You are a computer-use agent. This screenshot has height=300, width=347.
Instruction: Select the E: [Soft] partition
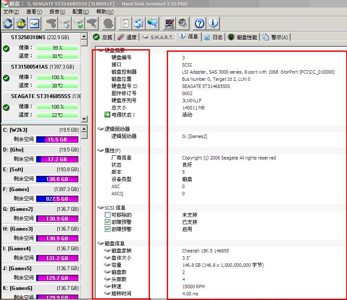click(41, 175)
